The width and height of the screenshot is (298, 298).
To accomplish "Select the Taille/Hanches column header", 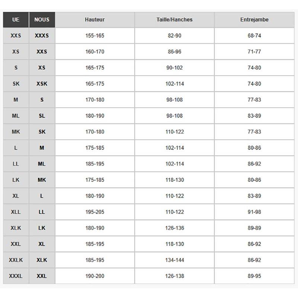I will [174, 20].
